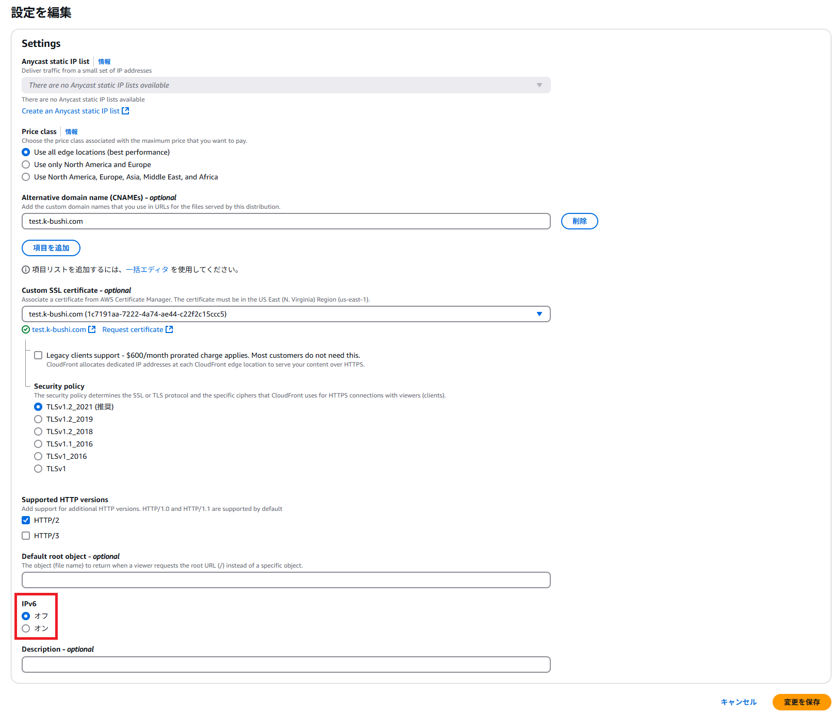The height and width of the screenshot is (714, 837).
Task: Click the info circle icon before 項目リストを追加するには
Action: [26, 270]
